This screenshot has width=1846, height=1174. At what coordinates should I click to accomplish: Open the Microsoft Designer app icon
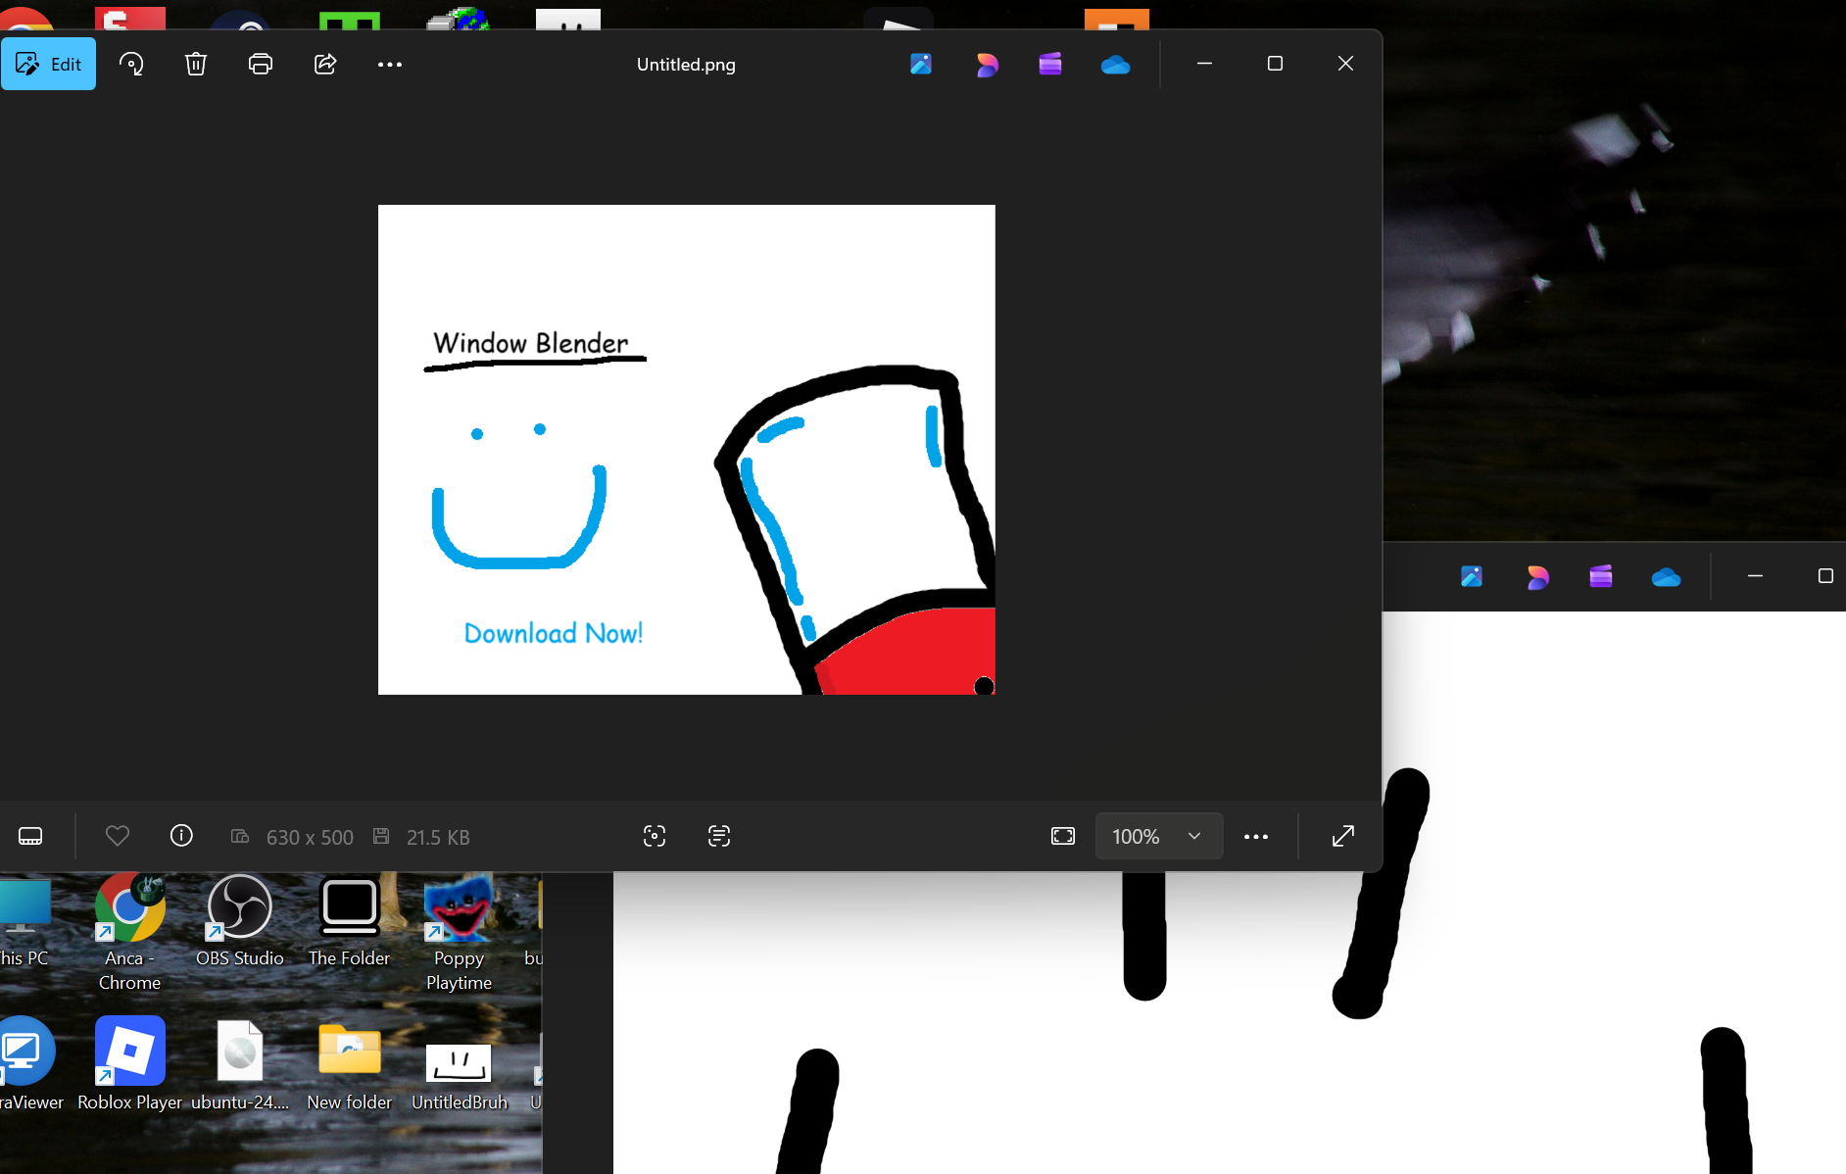pyautogui.click(x=987, y=65)
